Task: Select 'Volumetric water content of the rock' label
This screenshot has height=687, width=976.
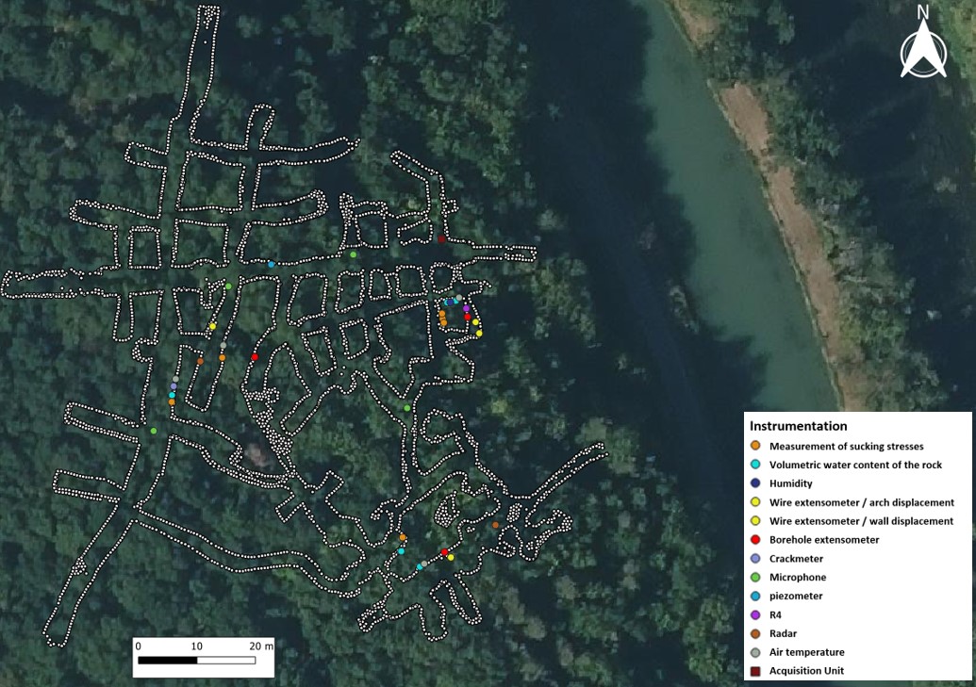Action: (x=856, y=465)
